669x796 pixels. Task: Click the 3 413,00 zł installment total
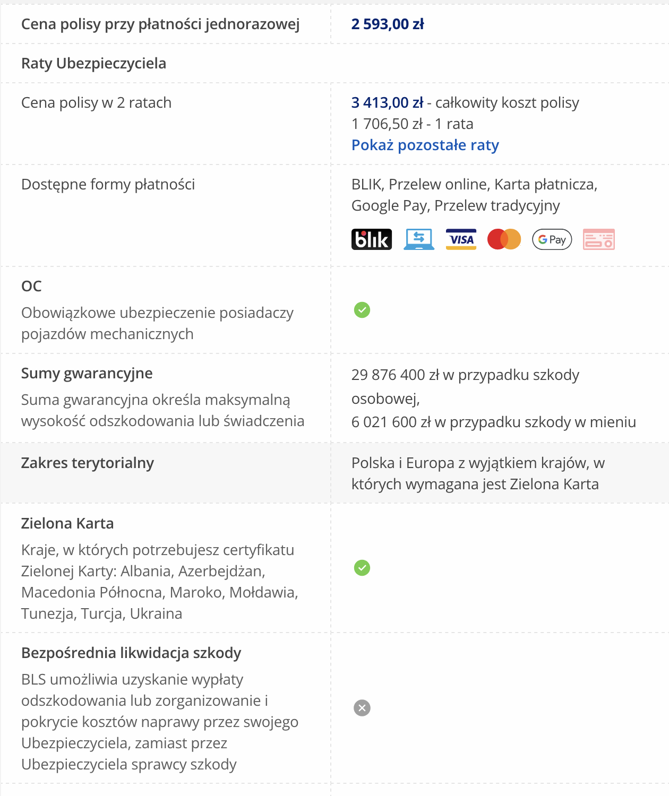pyautogui.click(x=388, y=102)
